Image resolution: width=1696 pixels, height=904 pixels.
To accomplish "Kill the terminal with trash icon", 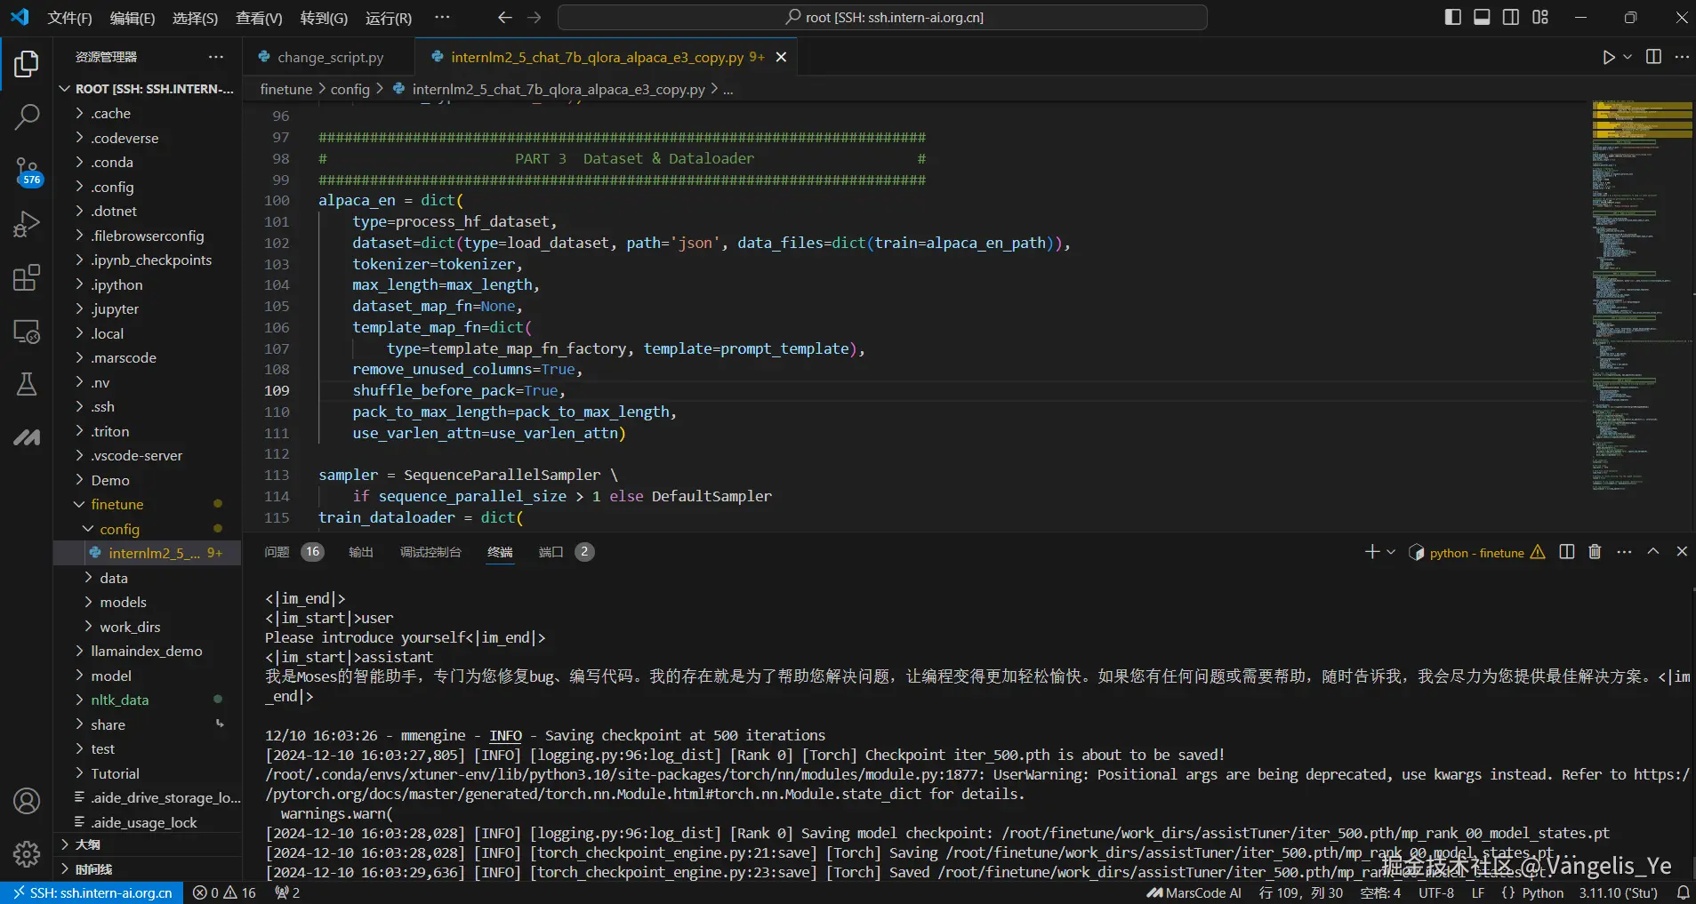I will tap(1595, 552).
